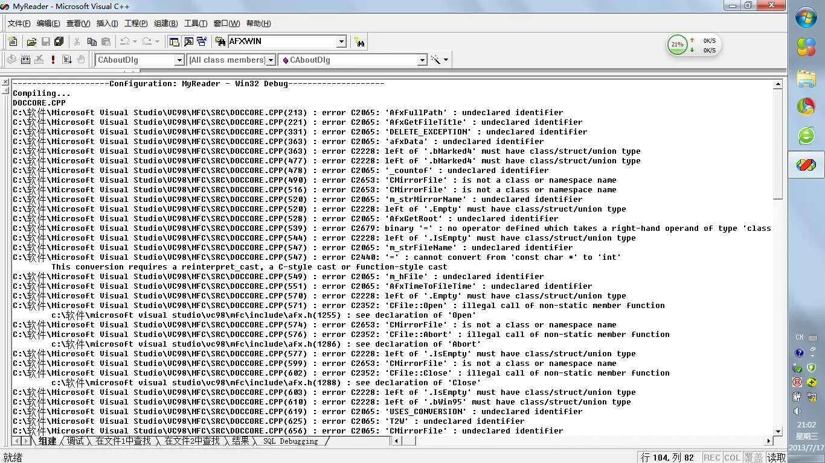Open the Redo history dropdown arrow
The image size is (825, 463).
click(x=157, y=42)
